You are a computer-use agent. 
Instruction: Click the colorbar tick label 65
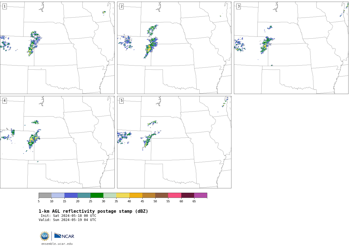194,201
